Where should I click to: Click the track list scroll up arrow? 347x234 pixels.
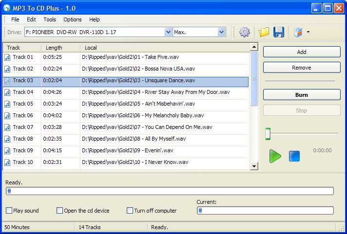point(254,47)
